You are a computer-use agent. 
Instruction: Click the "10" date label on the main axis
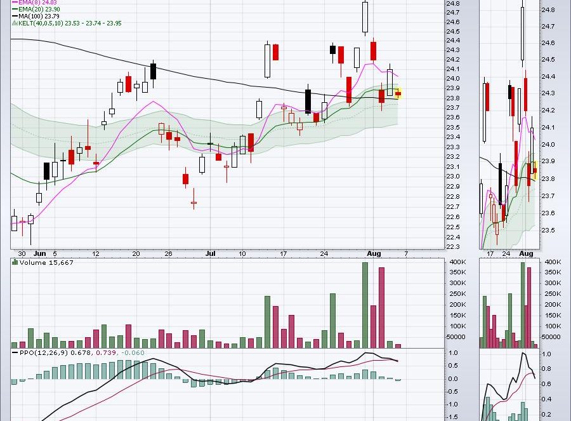(242, 254)
